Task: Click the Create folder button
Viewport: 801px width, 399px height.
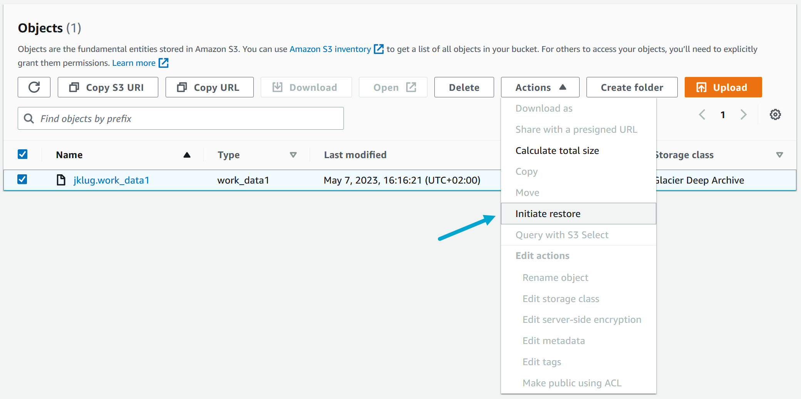Action: point(632,87)
